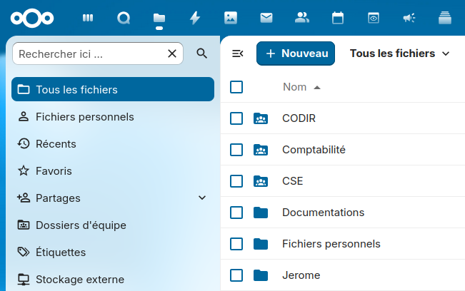This screenshot has width=465, height=291.
Task: Open the Activity lightning icon
Action: click(195, 18)
